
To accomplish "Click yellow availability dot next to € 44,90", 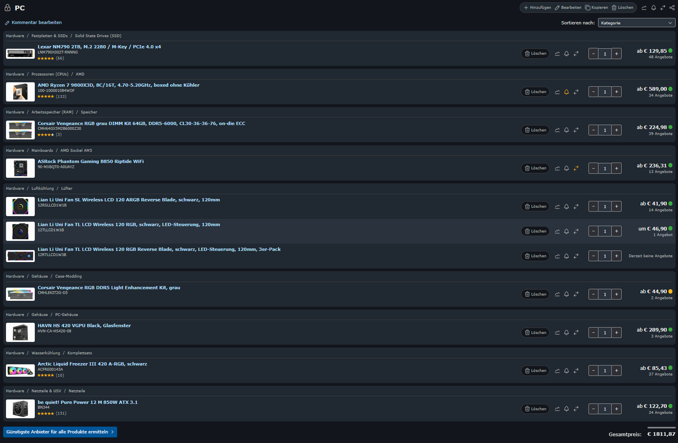I will 670,292.
